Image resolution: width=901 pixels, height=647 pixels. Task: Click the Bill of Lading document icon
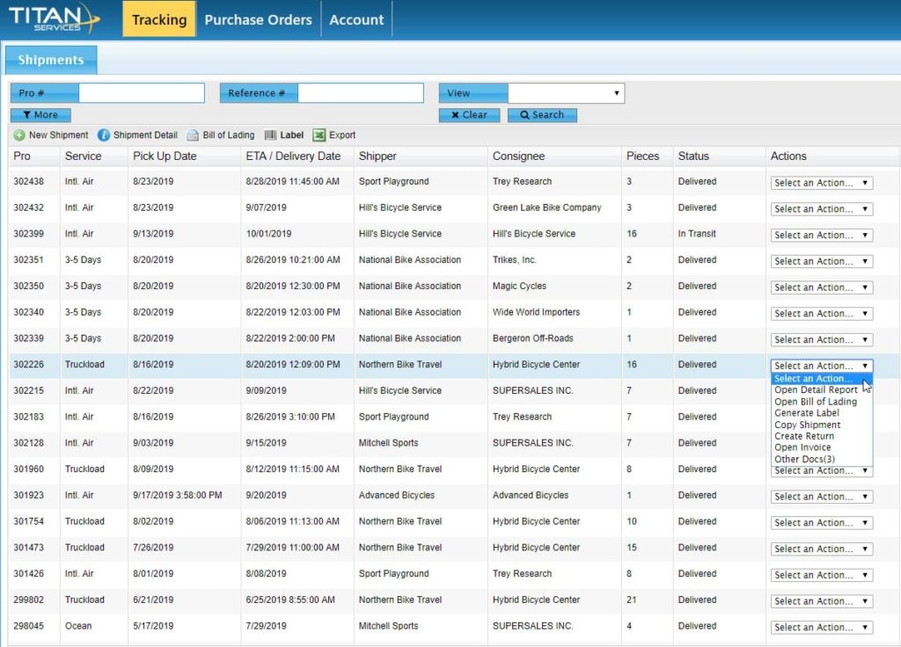[193, 135]
